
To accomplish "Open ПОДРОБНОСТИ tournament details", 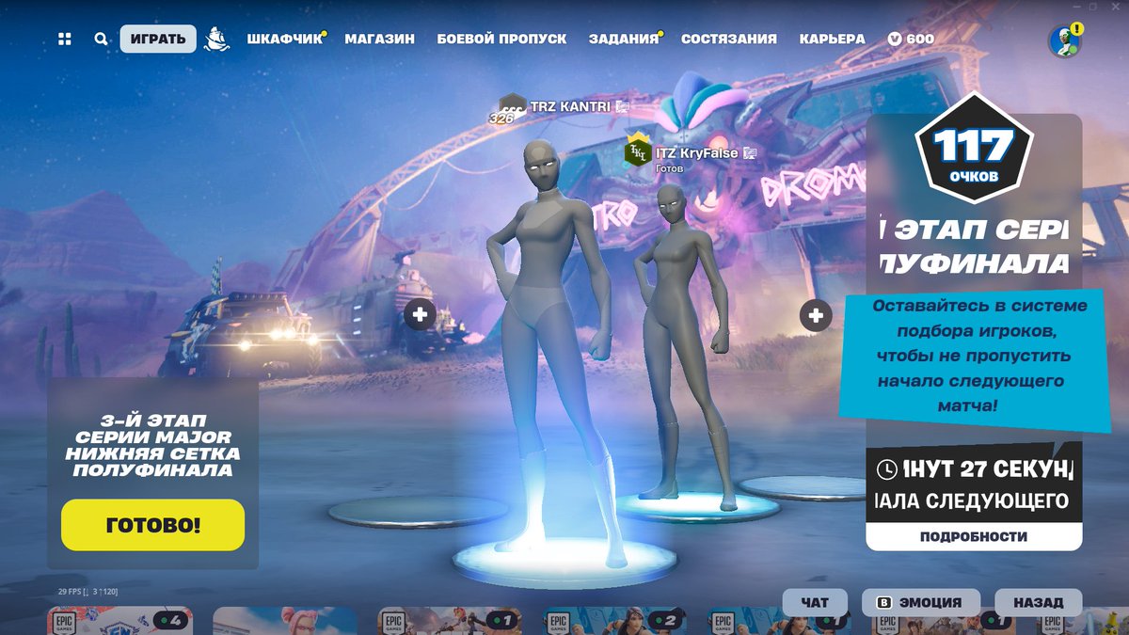I will pos(974,537).
